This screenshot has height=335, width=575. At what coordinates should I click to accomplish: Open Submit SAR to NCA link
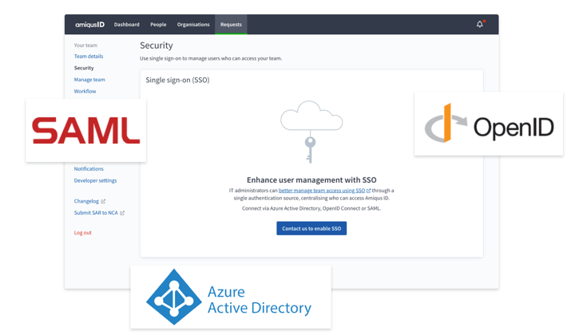(x=96, y=213)
